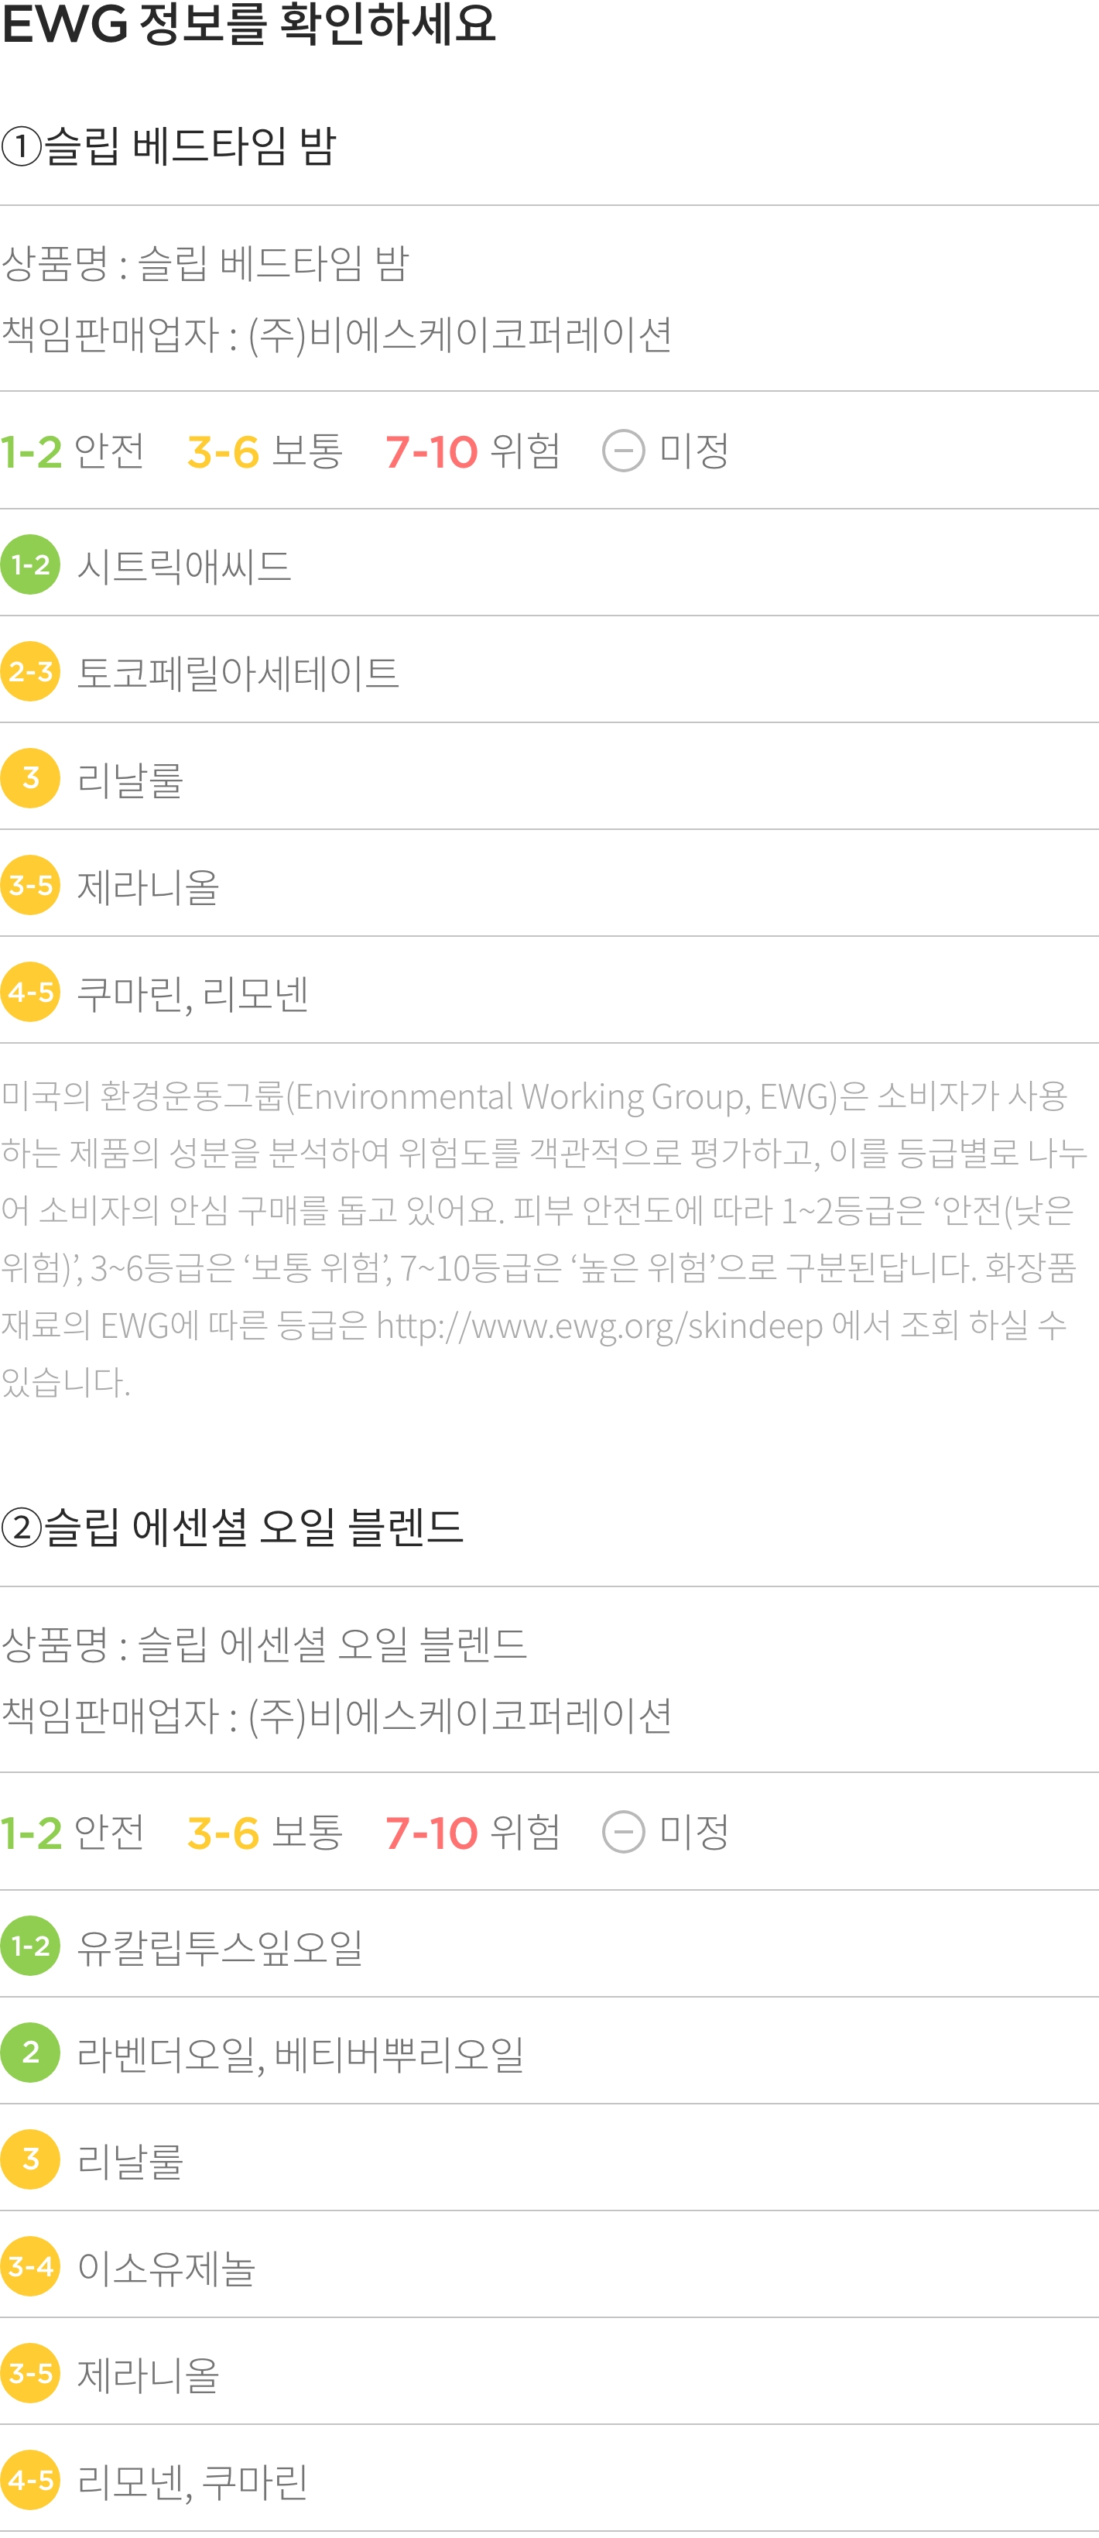
Task: Click the first 7-10 위험 legend label
Action: (473, 451)
